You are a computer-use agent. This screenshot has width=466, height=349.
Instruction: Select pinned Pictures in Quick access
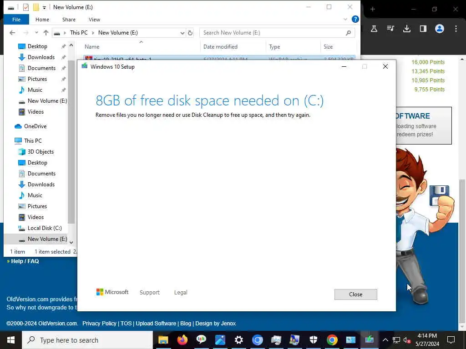pyautogui.click(x=37, y=79)
